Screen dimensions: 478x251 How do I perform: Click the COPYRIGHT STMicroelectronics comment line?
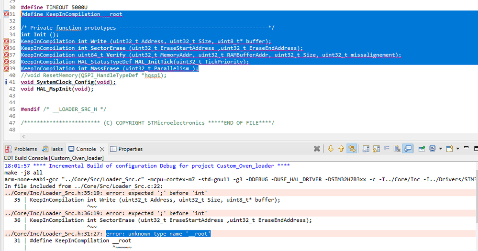(x=147, y=123)
